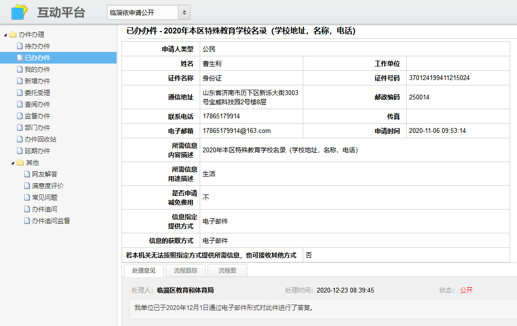
Task: Click the 我的办件 document icon
Action: point(20,69)
